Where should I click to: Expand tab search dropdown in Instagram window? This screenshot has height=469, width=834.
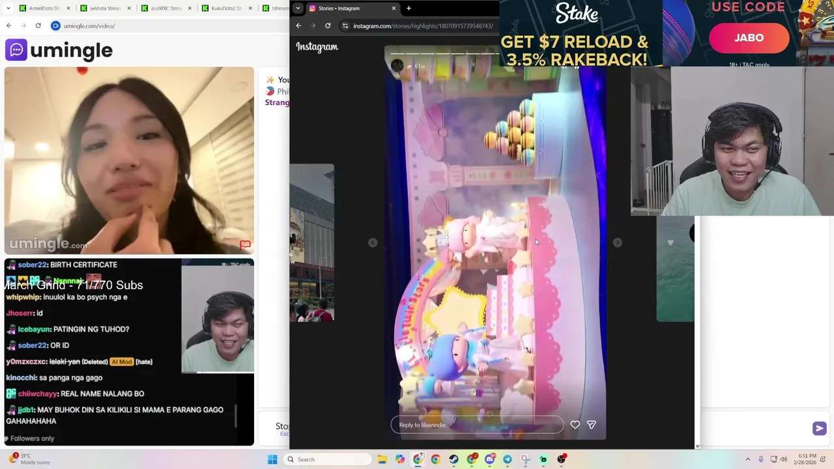point(298,8)
